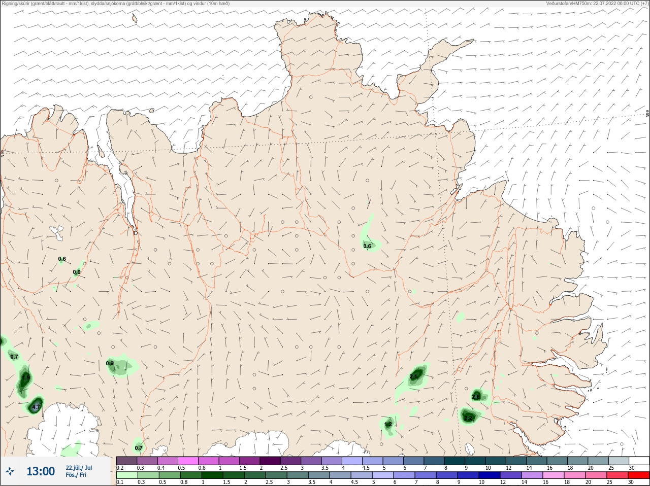This screenshot has width=650, height=486.
Task: Click the '0.2' legend scale label
Action: click(120, 468)
